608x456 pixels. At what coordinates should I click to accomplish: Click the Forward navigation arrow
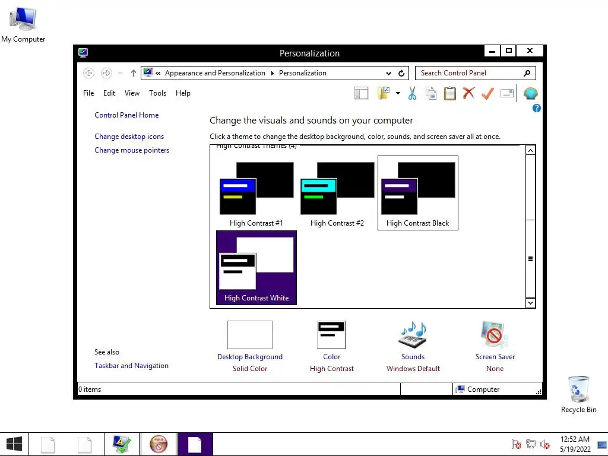pyautogui.click(x=106, y=73)
